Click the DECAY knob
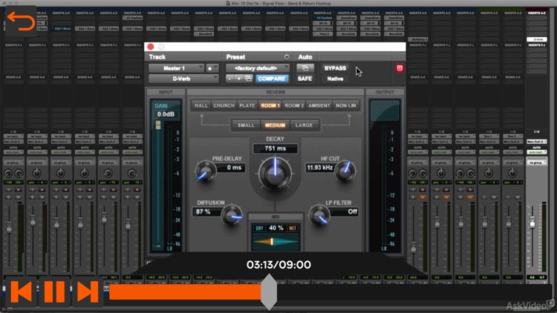 275,173
